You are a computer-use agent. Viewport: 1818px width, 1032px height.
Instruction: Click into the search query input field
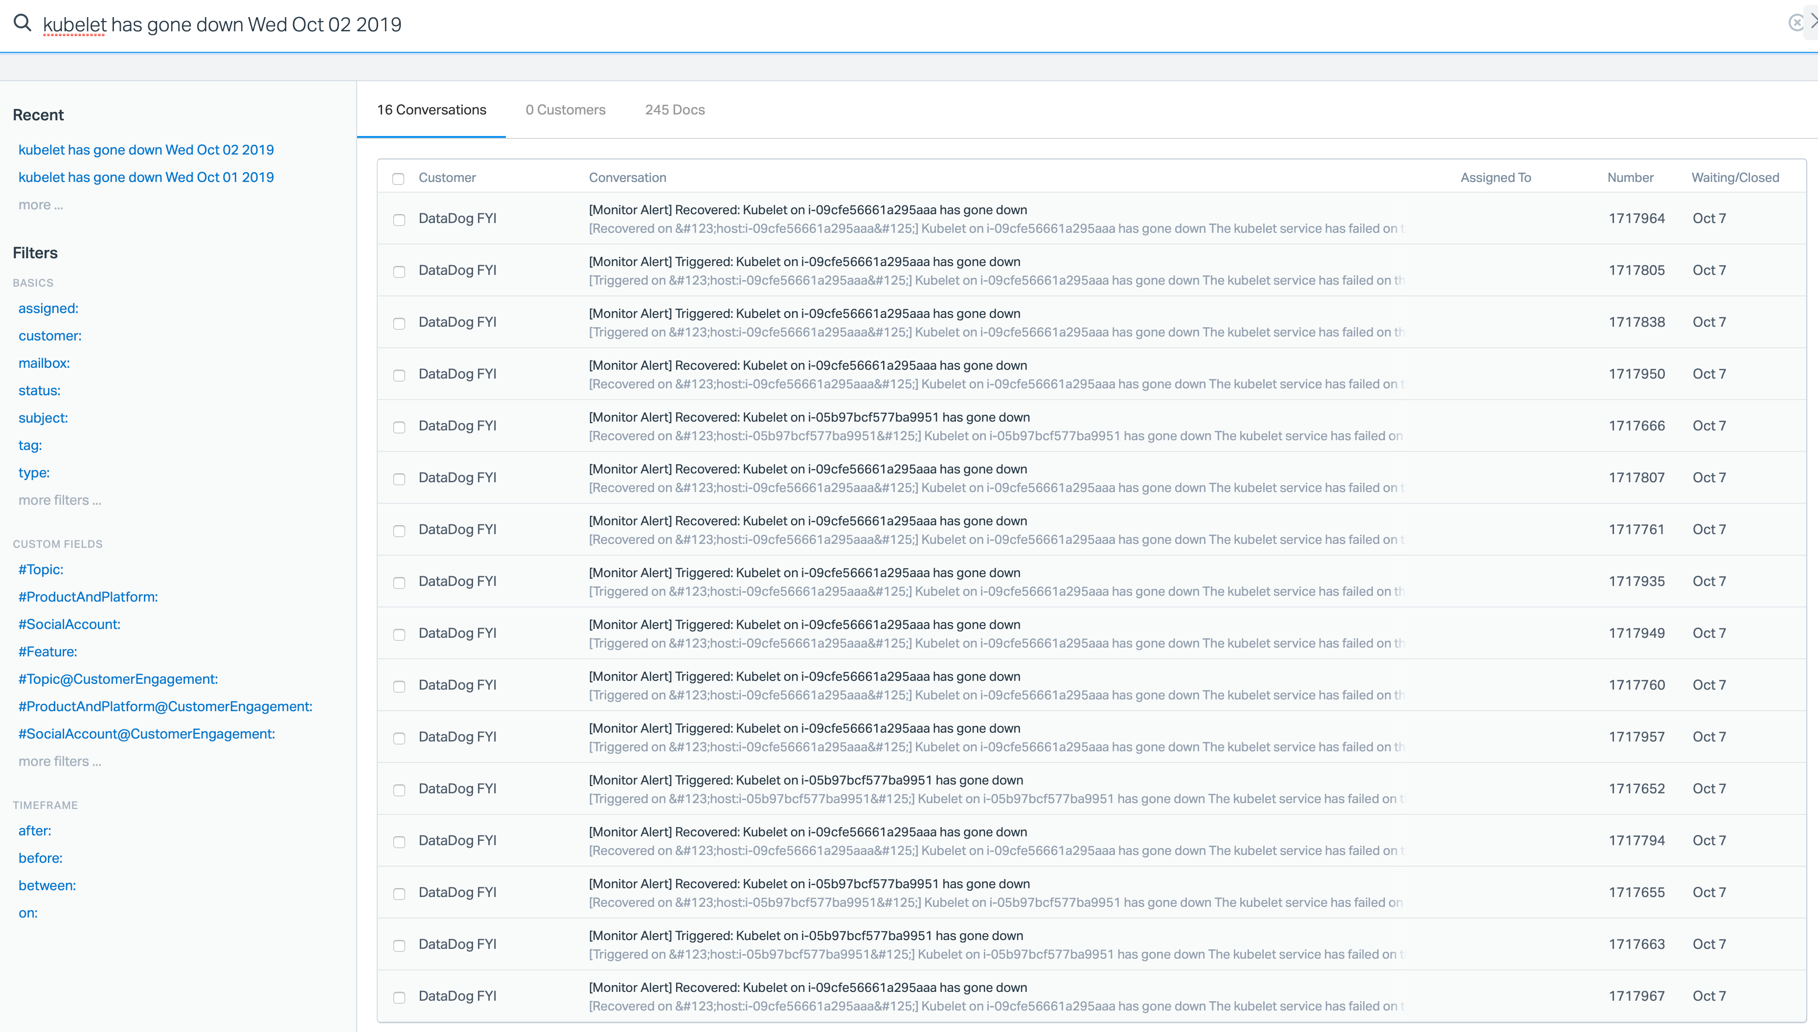(907, 25)
